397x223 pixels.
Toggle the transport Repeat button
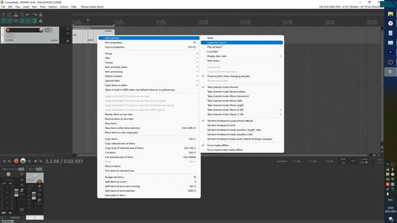tap(29, 161)
